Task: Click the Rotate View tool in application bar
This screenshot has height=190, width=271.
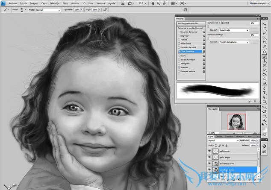Action: (165, 3)
